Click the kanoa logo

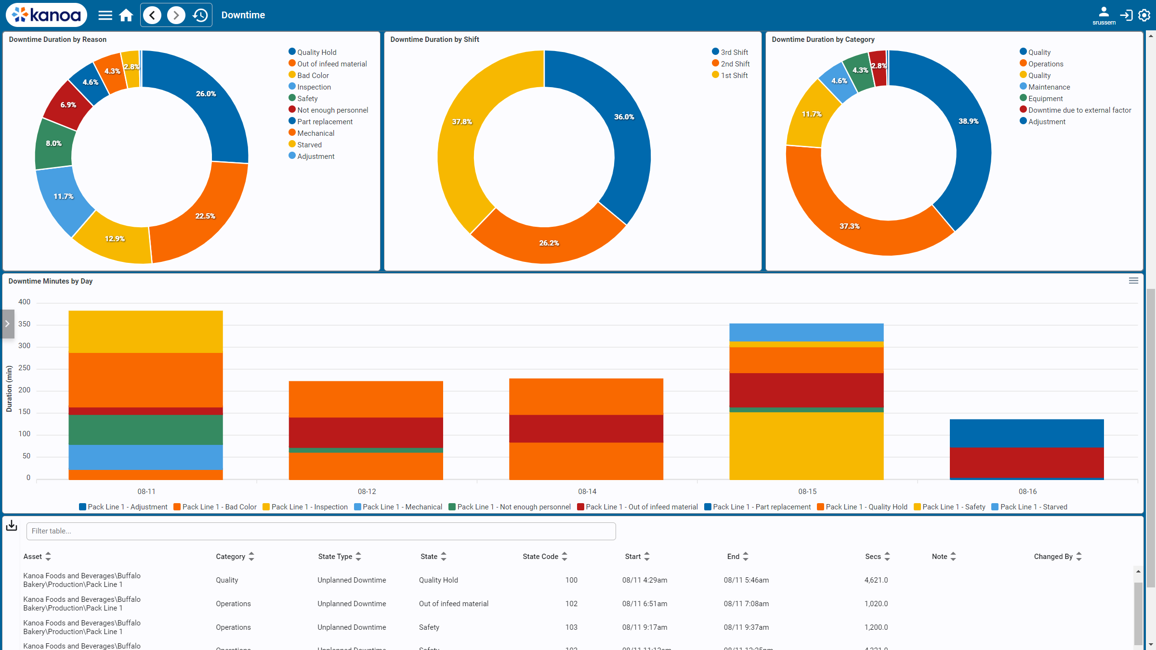(47, 15)
